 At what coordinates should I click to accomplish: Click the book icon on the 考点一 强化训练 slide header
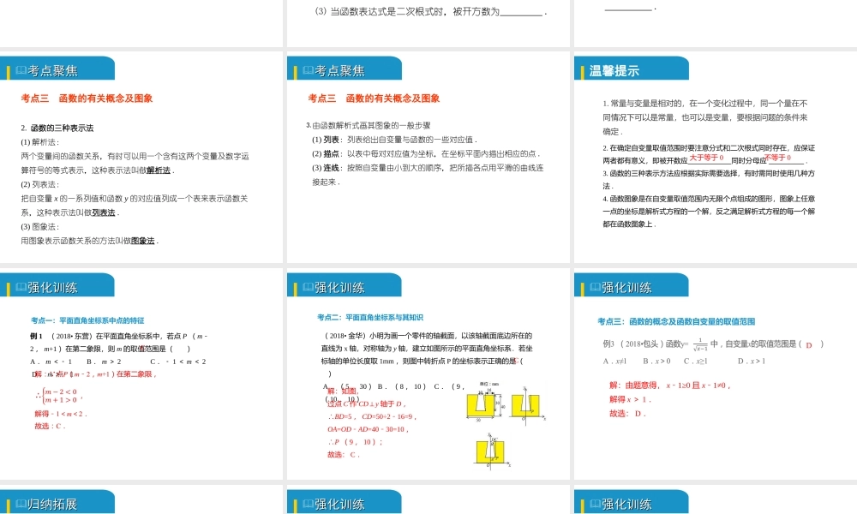click(21, 287)
